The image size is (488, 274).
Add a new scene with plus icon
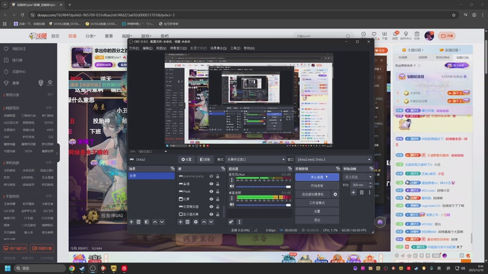tap(131, 222)
